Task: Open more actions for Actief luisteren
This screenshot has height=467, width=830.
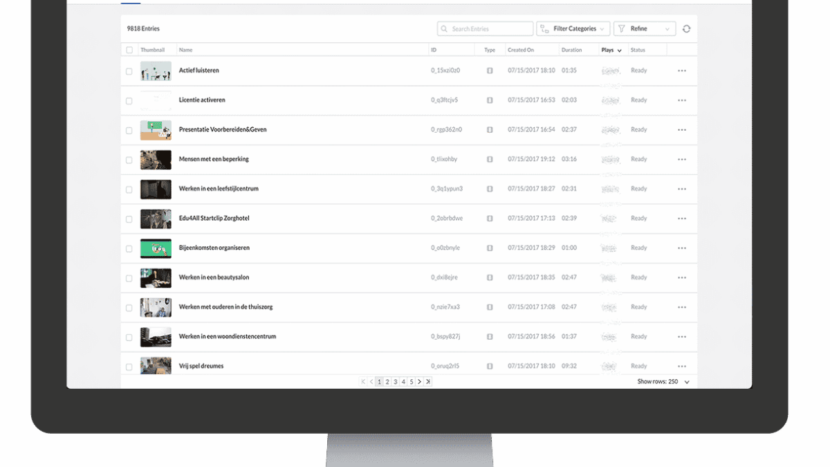Action: [x=682, y=71]
